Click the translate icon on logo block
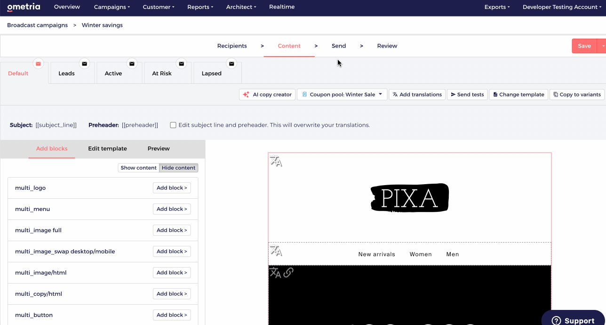This screenshot has width=606, height=325. (x=276, y=162)
